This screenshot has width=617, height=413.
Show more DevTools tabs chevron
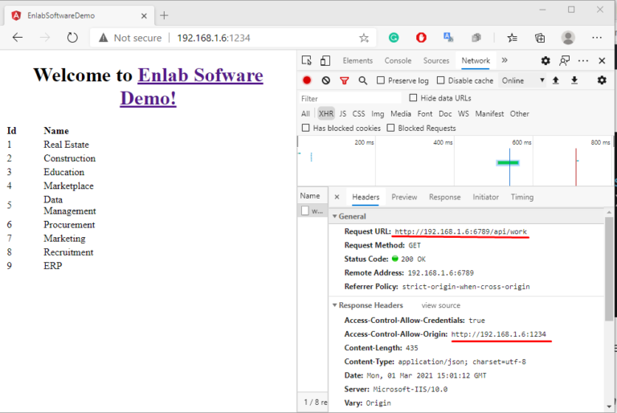click(505, 60)
